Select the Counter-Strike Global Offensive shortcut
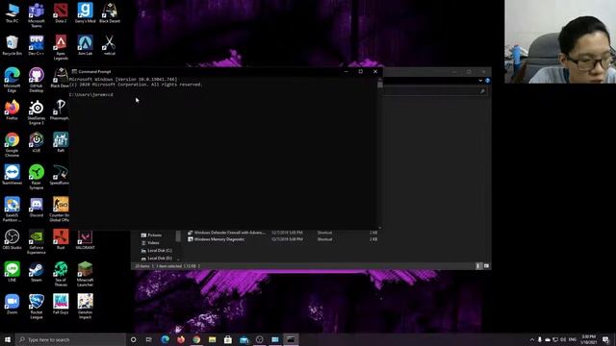 [x=60, y=210]
